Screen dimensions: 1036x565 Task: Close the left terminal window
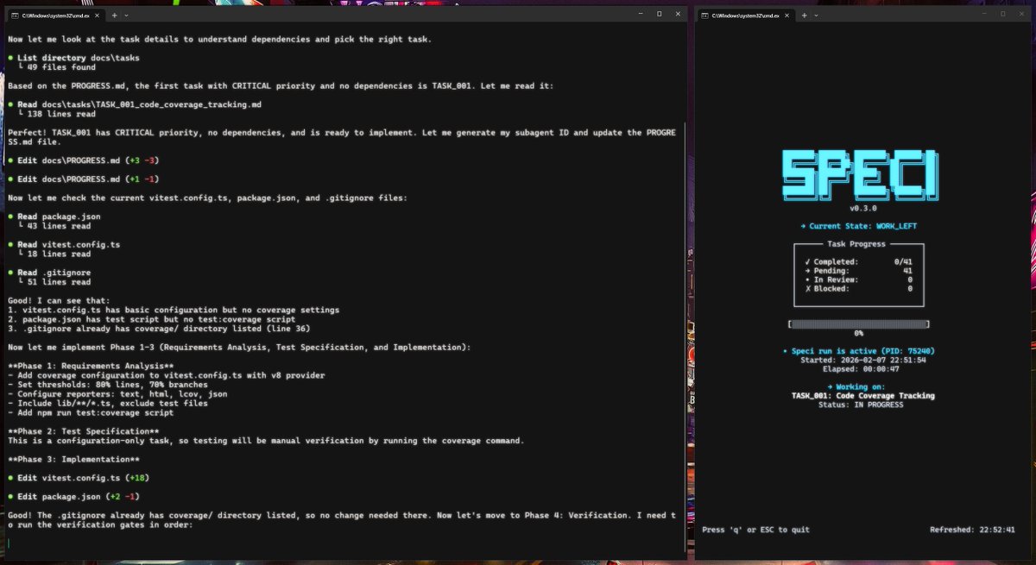(678, 15)
